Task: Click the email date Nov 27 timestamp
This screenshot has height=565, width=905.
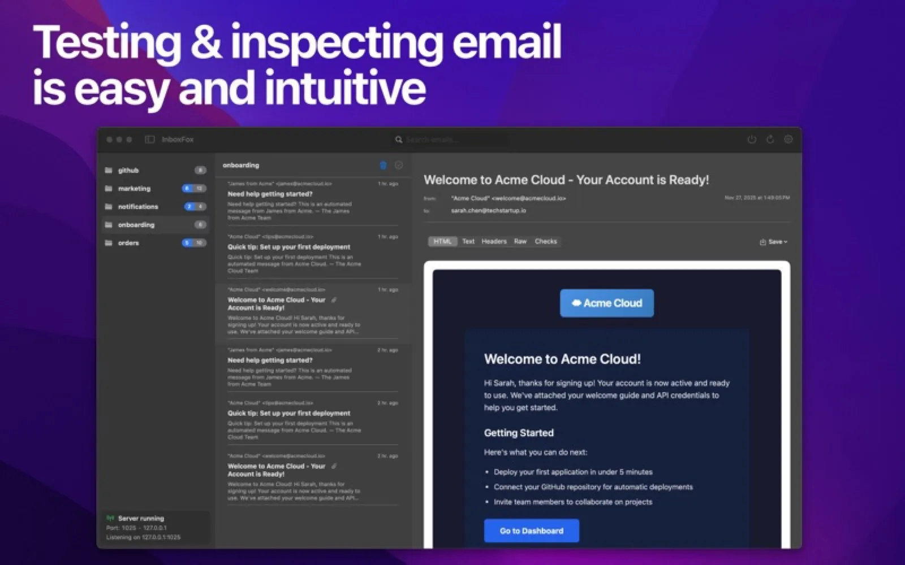Action: tap(757, 198)
